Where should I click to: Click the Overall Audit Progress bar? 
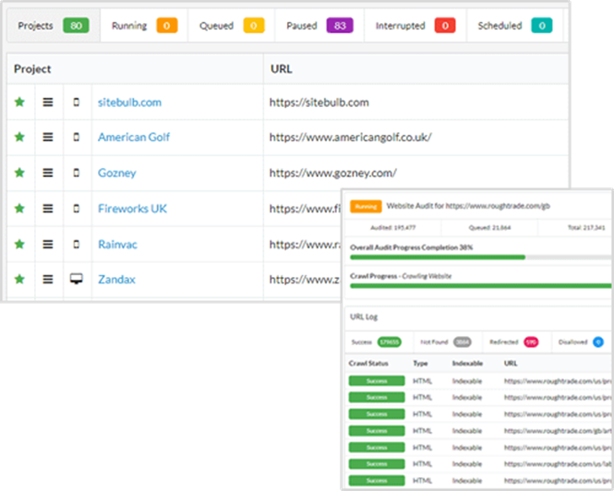pyautogui.click(x=480, y=257)
